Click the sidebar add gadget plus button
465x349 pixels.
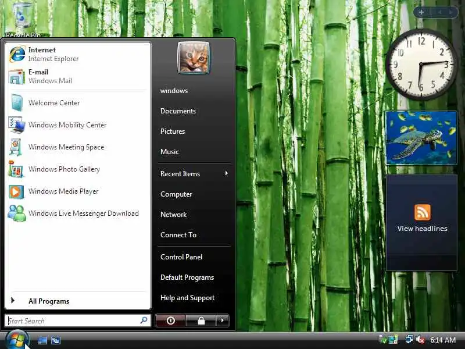(421, 12)
